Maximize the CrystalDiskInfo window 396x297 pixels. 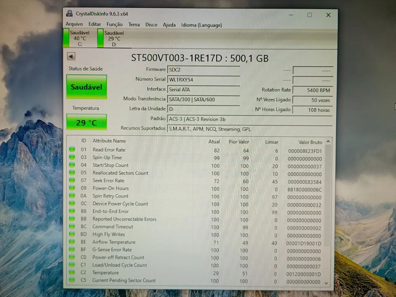pyautogui.click(x=309, y=15)
